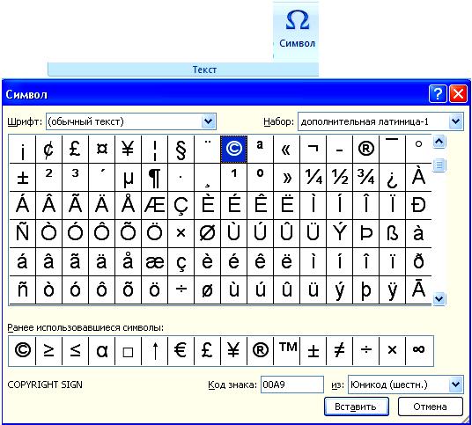This screenshot has height=425, width=472.
Task: Pick recently used © copyright symbol
Action: pyautogui.click(x=23, y=351)
